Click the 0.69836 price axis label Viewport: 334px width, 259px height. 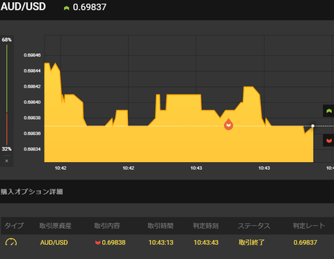(x=32, y=133)
